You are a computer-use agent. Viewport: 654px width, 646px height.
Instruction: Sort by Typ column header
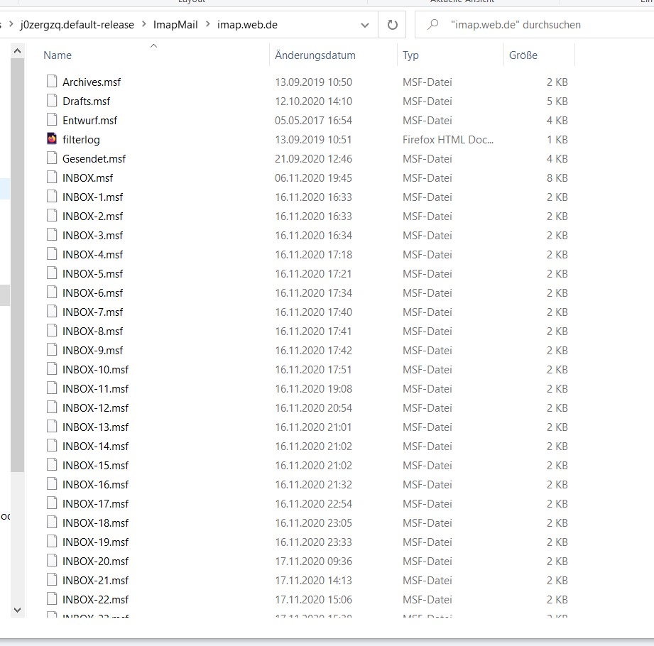(410, 55)
